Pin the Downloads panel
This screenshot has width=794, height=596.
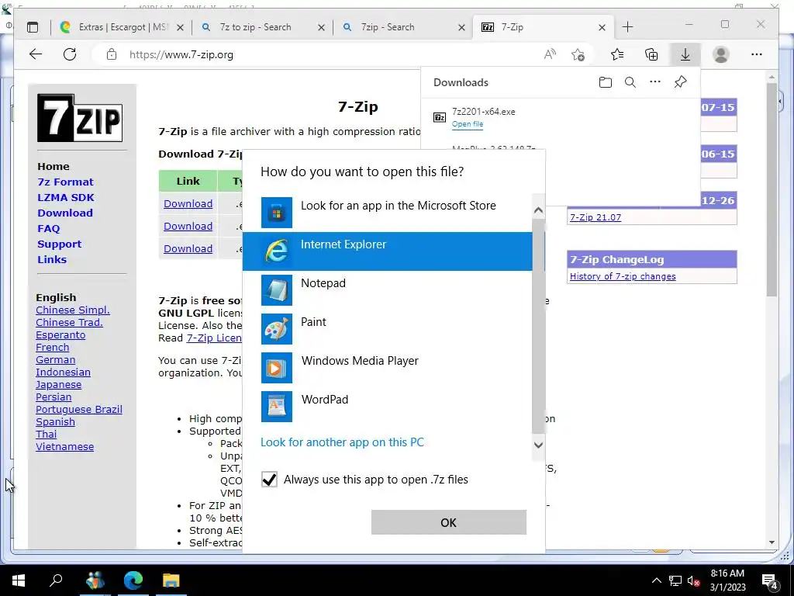[681, 81]
